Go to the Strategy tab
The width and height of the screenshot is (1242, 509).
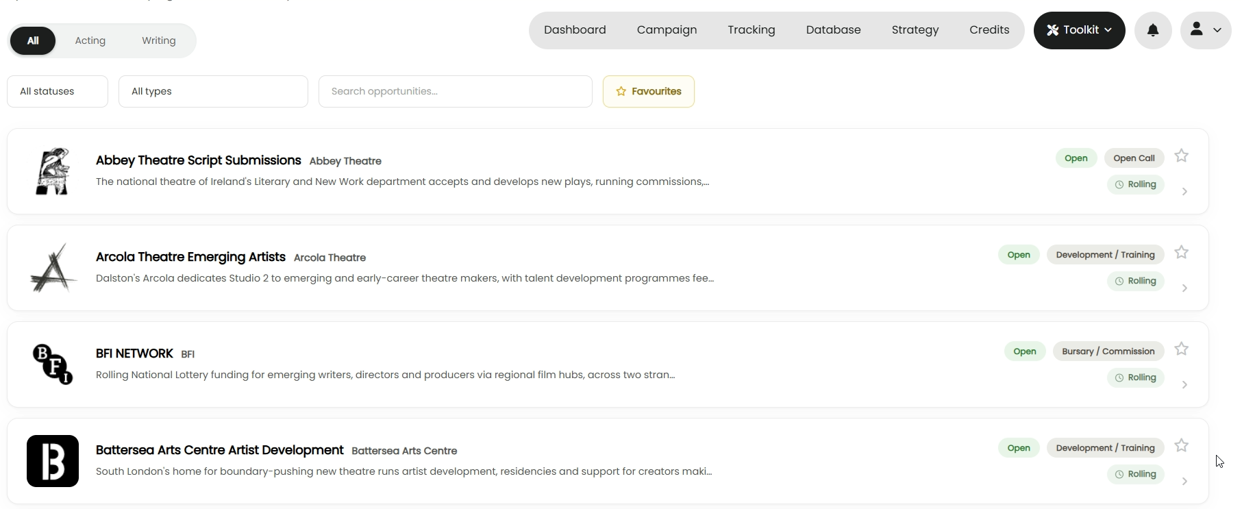pos(915,30)
